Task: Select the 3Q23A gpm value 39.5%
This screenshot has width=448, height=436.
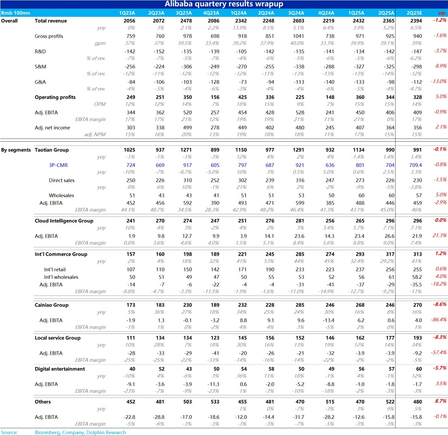Action: tap(185, 43)
